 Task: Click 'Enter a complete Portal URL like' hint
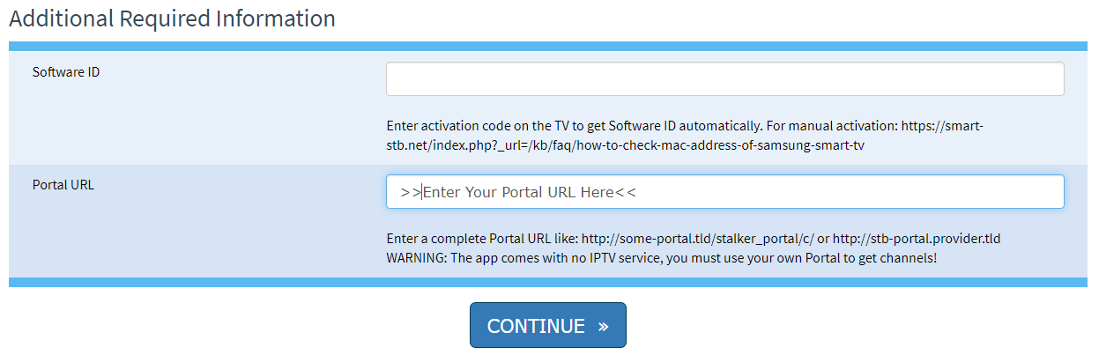click(482, 239)
